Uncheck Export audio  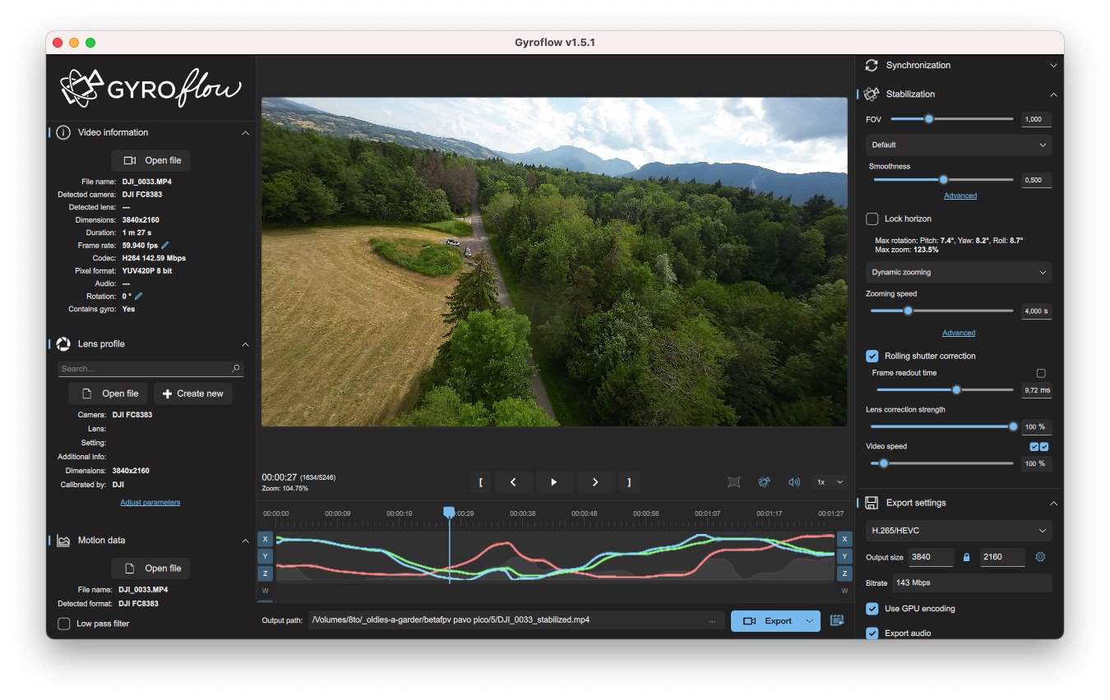(872, 633)
